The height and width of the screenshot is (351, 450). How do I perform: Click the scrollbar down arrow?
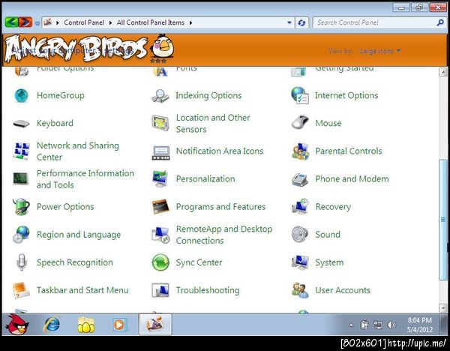pyautogui.click(x=443, y=308)
